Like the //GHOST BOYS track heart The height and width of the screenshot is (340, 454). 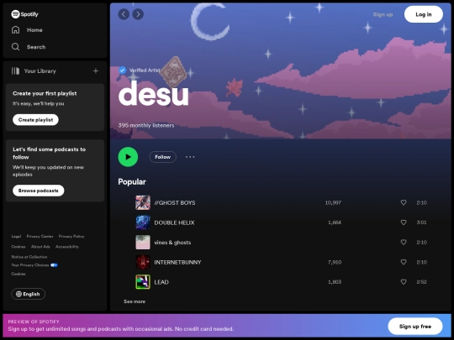click(x=404, y=202)
